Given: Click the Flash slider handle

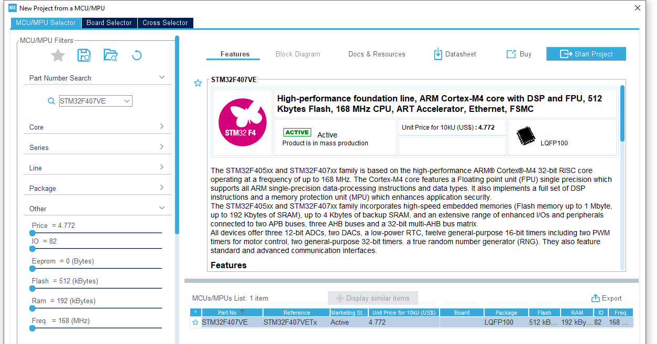Looking at the screenshot, I should coord(32,289).
